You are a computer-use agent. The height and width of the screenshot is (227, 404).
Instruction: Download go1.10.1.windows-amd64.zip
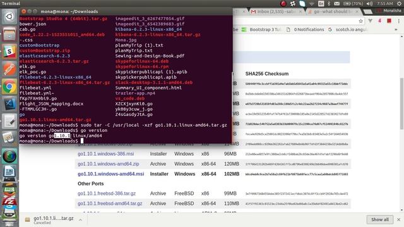pos(108,164)
